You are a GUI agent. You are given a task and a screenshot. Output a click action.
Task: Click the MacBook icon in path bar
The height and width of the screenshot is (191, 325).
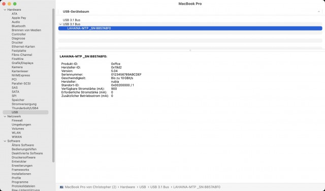tap(61, 187)
